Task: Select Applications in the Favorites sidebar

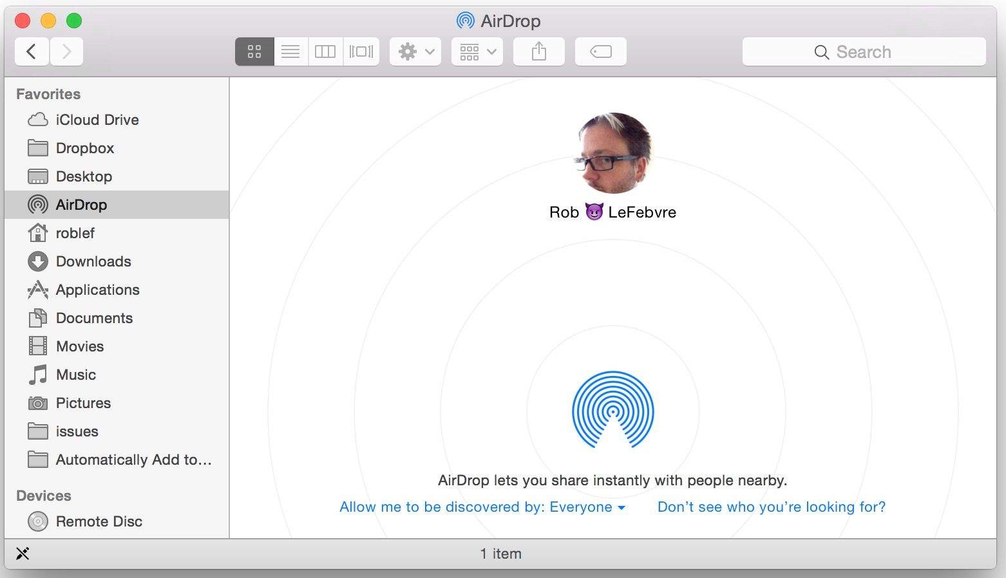Action: (97, 290)
